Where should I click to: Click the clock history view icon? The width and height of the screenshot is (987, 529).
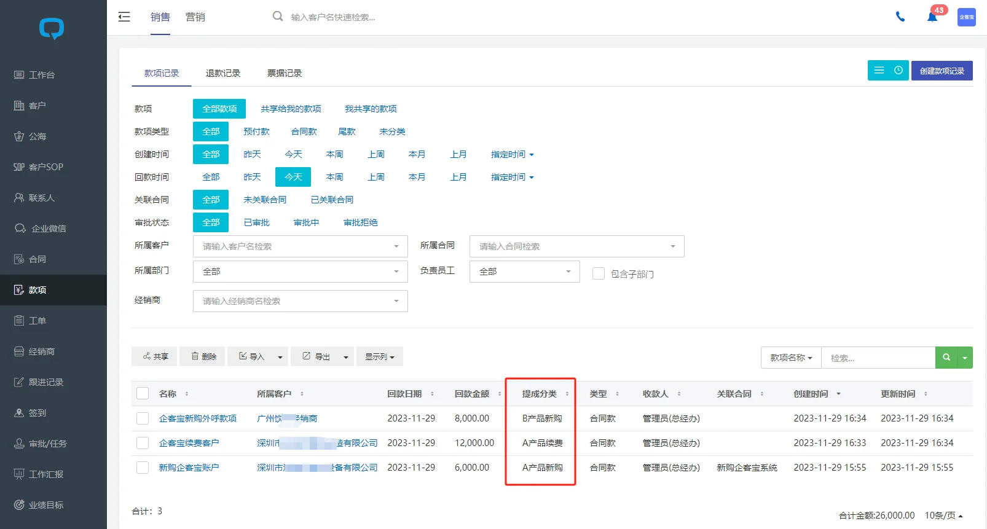coord(899,71)
